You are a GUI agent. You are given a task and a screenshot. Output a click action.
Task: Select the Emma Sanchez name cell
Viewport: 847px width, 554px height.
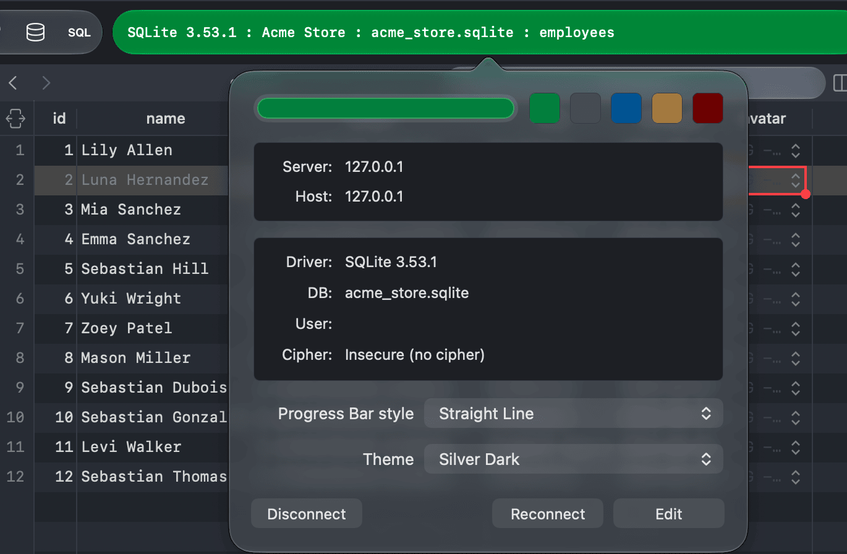[153, 239]
